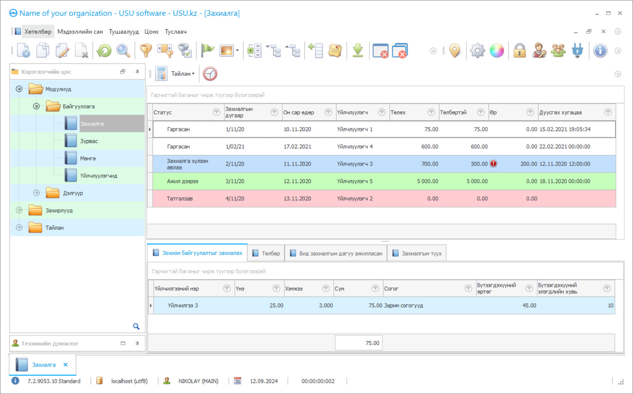This screenshot has width=633, height=394.
Task: Click the magnifier search icon in user menu panel
Action: click(136, 326)
